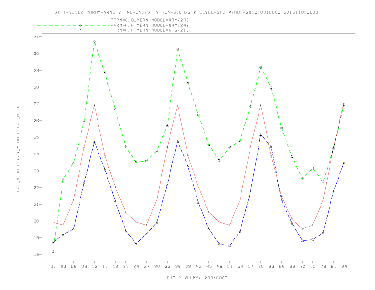Click green line circle marker at hour 00
Viewport: 375px width, 290px height.
click(x=53, y=253)
